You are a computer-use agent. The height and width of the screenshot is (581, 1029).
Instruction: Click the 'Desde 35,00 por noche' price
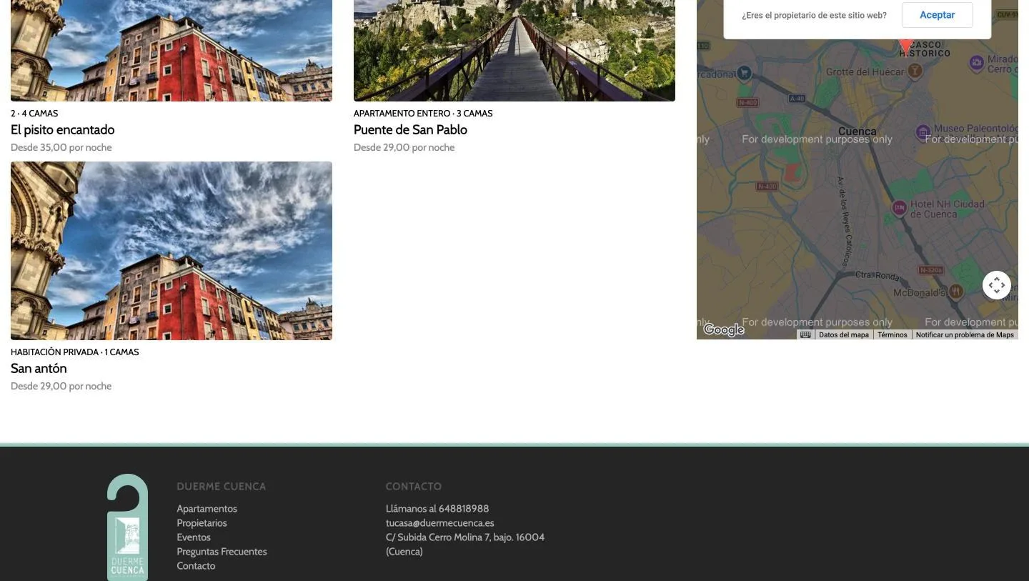pyautogui.click(x=61, y=147)
